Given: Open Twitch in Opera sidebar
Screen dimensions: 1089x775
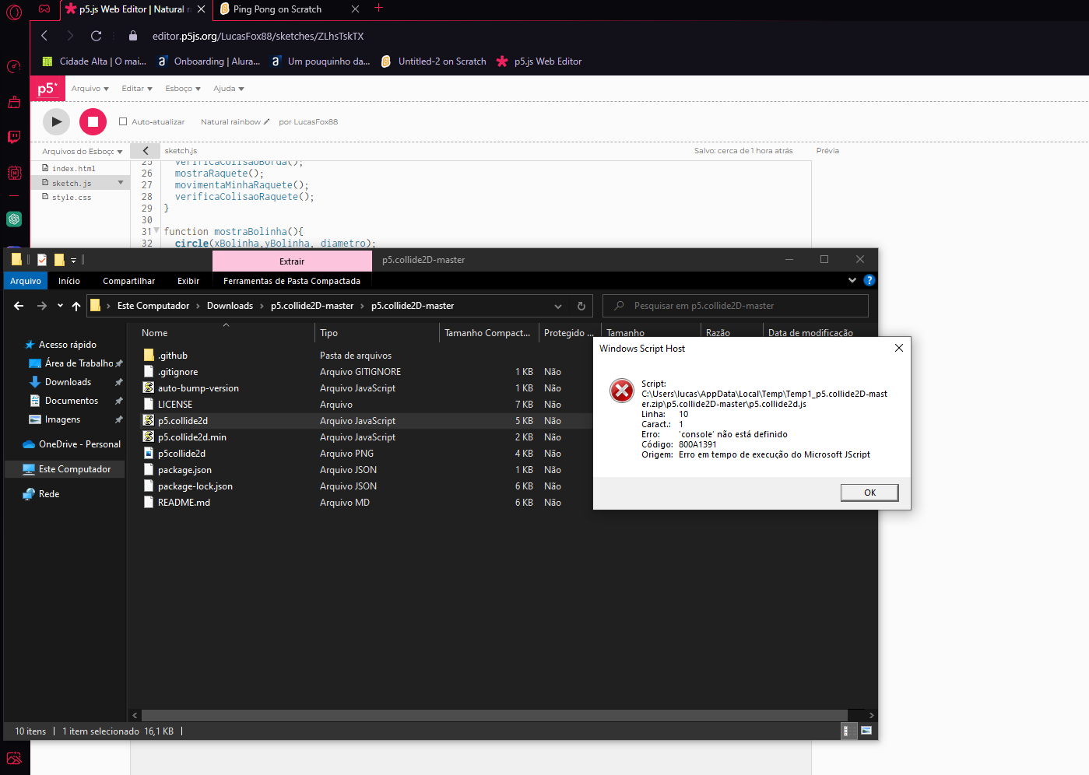Looking at the screenshot, I should pyautogui.click(x=14, y=138).
